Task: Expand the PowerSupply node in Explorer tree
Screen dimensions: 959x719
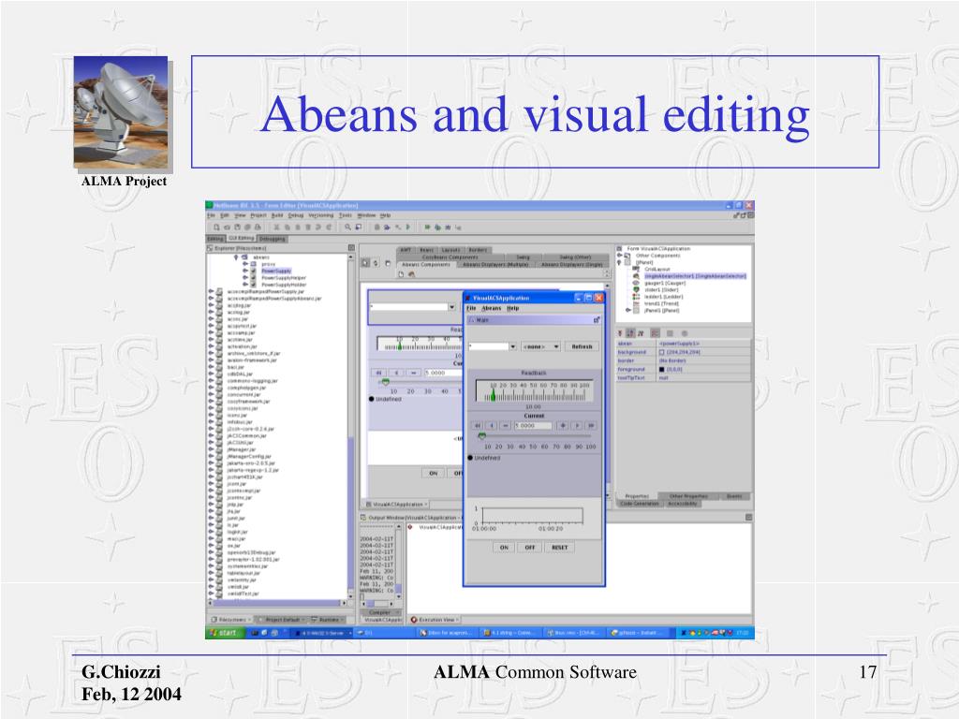Action: pos(245,271)
